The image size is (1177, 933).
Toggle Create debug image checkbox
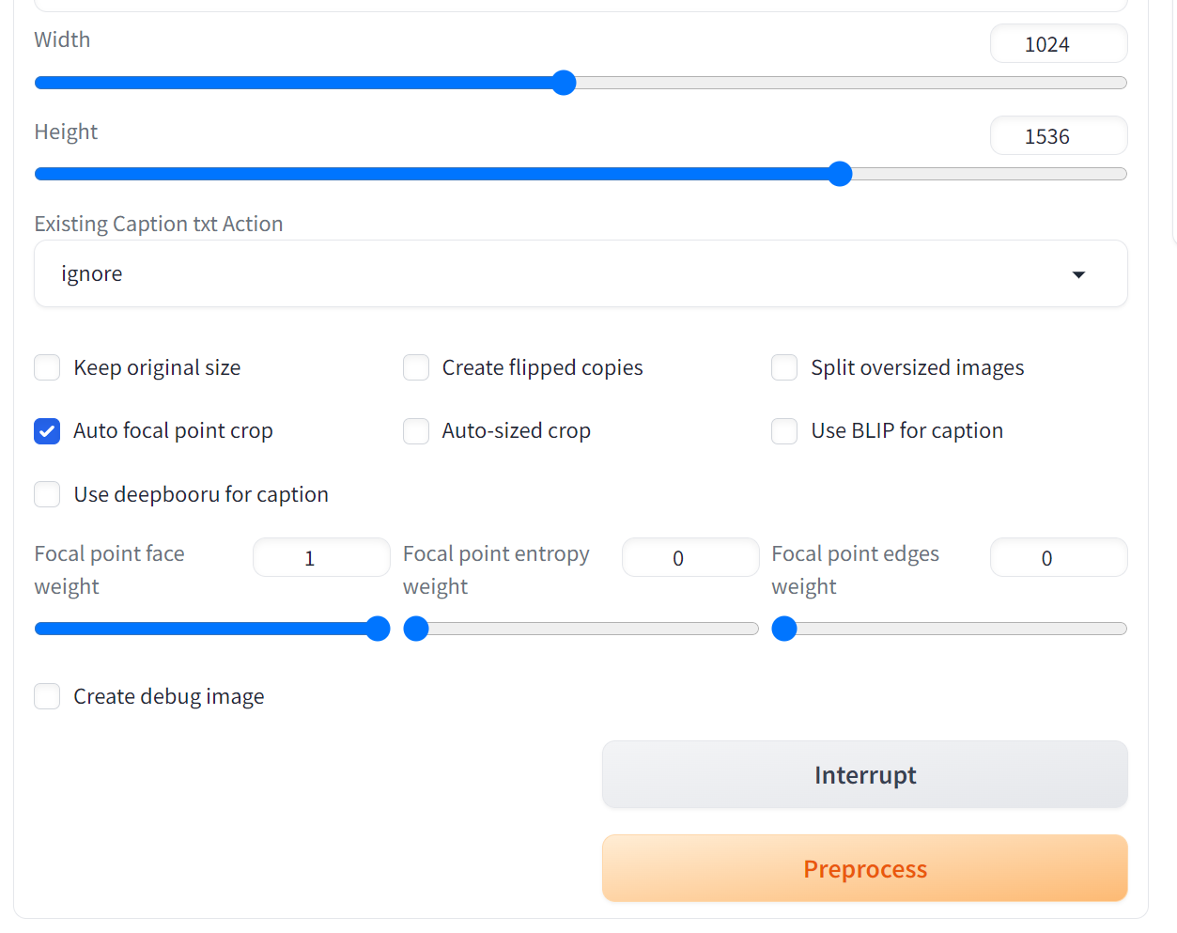(x=47, y=696)
